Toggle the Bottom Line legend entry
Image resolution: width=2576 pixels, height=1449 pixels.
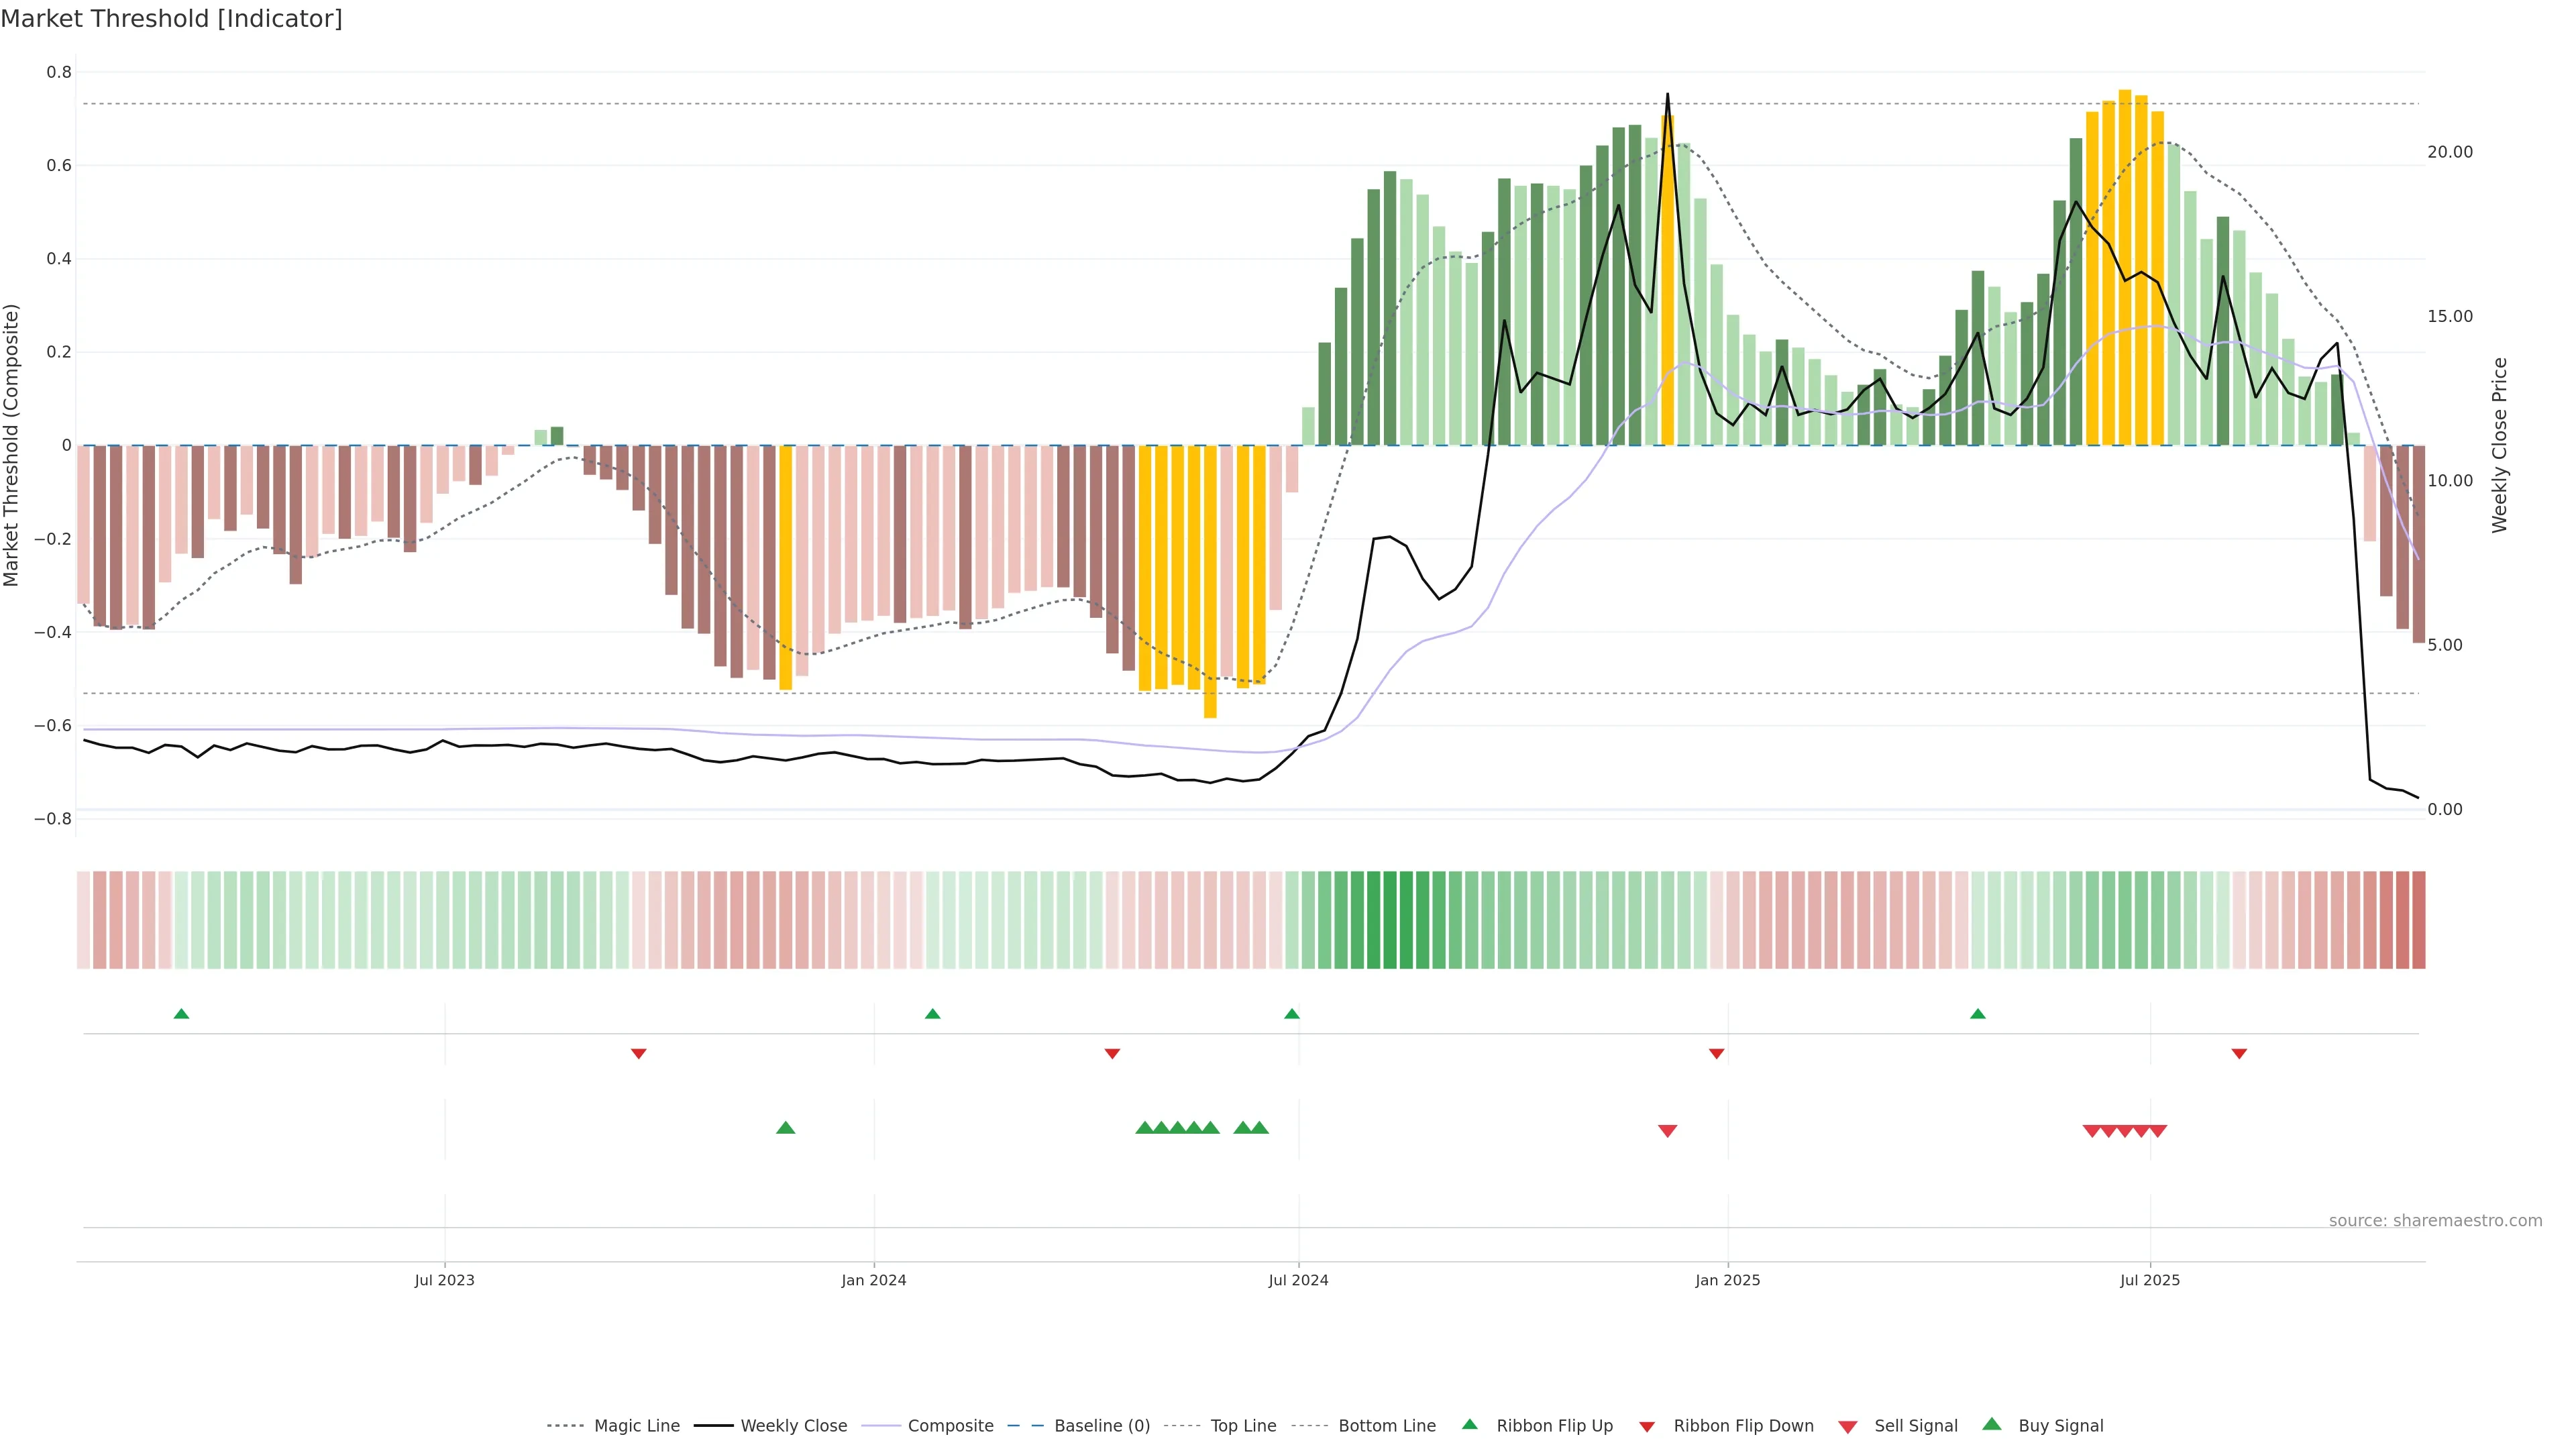click(1386, 1426)
